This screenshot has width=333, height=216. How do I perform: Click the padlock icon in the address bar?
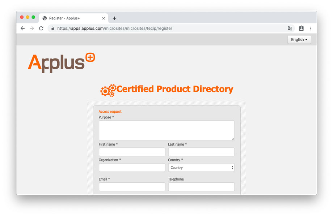(x=53, y=29)
